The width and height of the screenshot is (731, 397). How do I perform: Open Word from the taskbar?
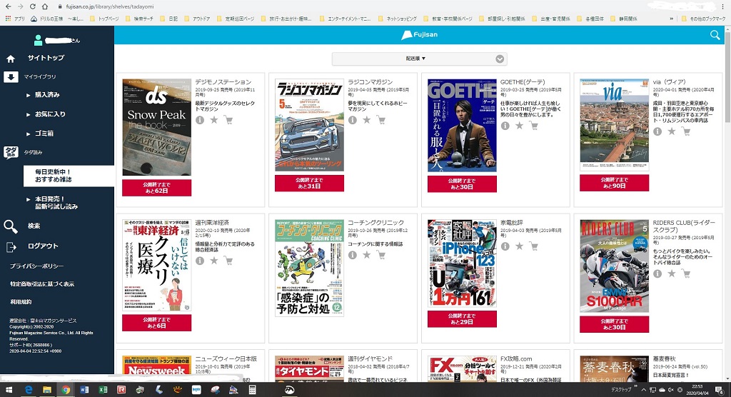[x=84, y=390]
